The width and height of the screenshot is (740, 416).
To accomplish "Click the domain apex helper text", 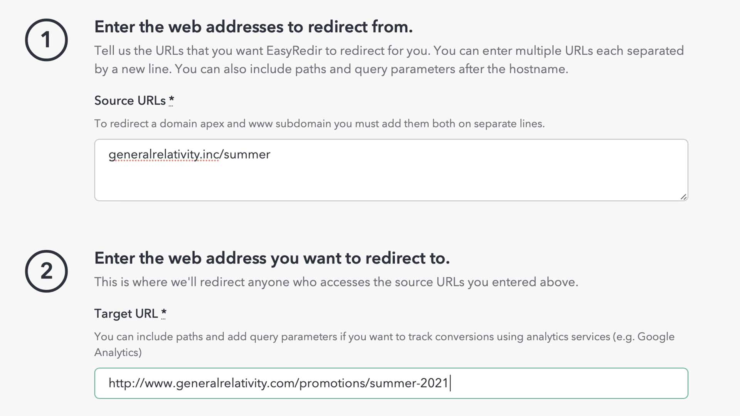I will (319, 124).
